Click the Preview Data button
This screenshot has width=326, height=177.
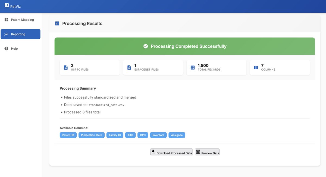click(207, 152)
